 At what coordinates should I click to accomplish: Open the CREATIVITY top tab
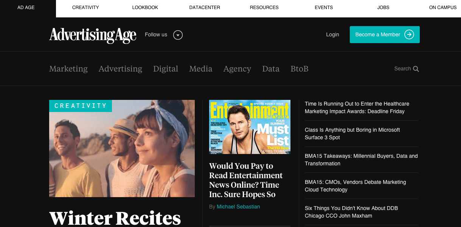(x=85, y=8)
